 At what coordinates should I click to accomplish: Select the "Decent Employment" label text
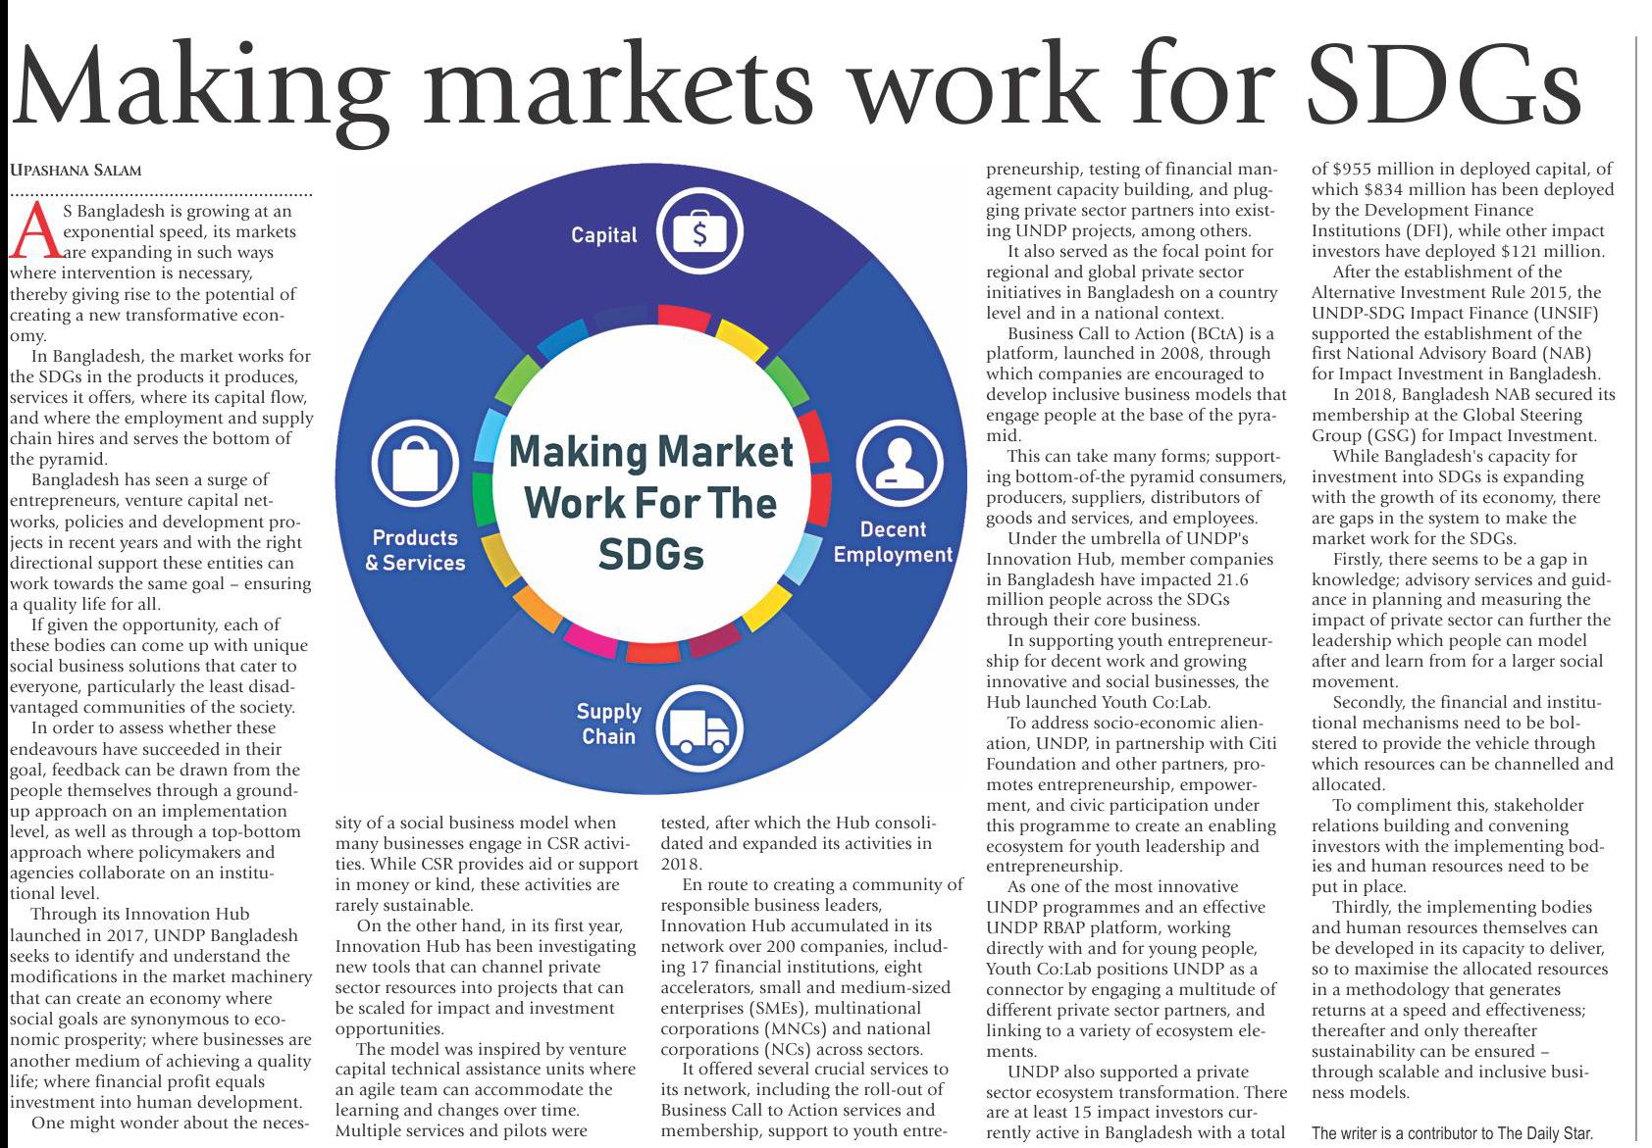point(893,542)
